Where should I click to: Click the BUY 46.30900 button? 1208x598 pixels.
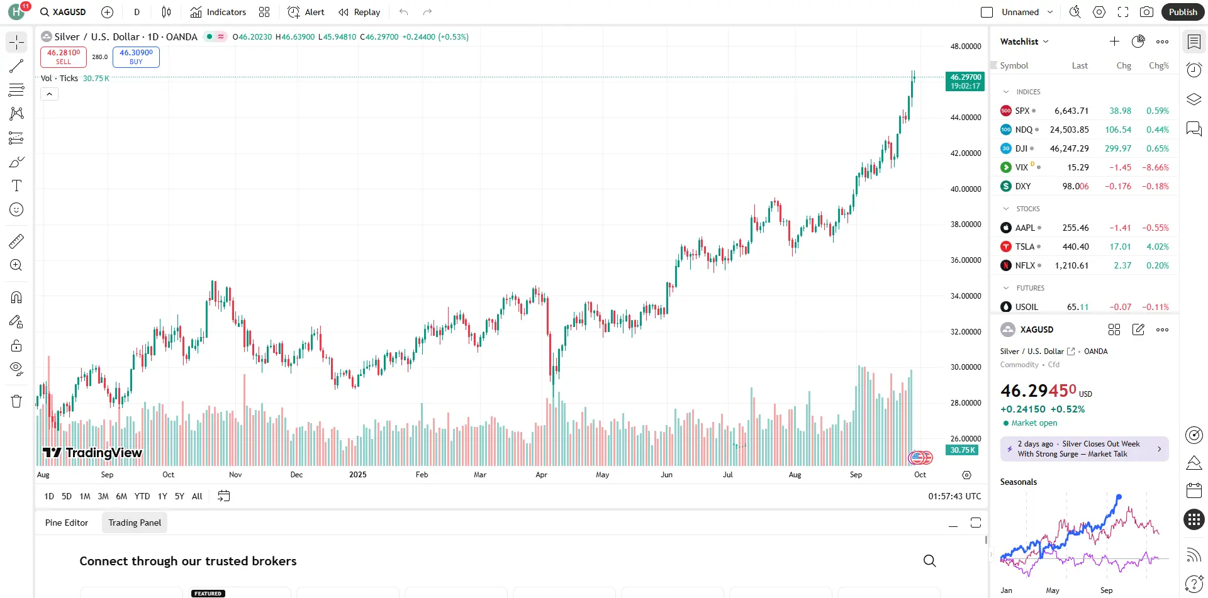tap(136, 57)
